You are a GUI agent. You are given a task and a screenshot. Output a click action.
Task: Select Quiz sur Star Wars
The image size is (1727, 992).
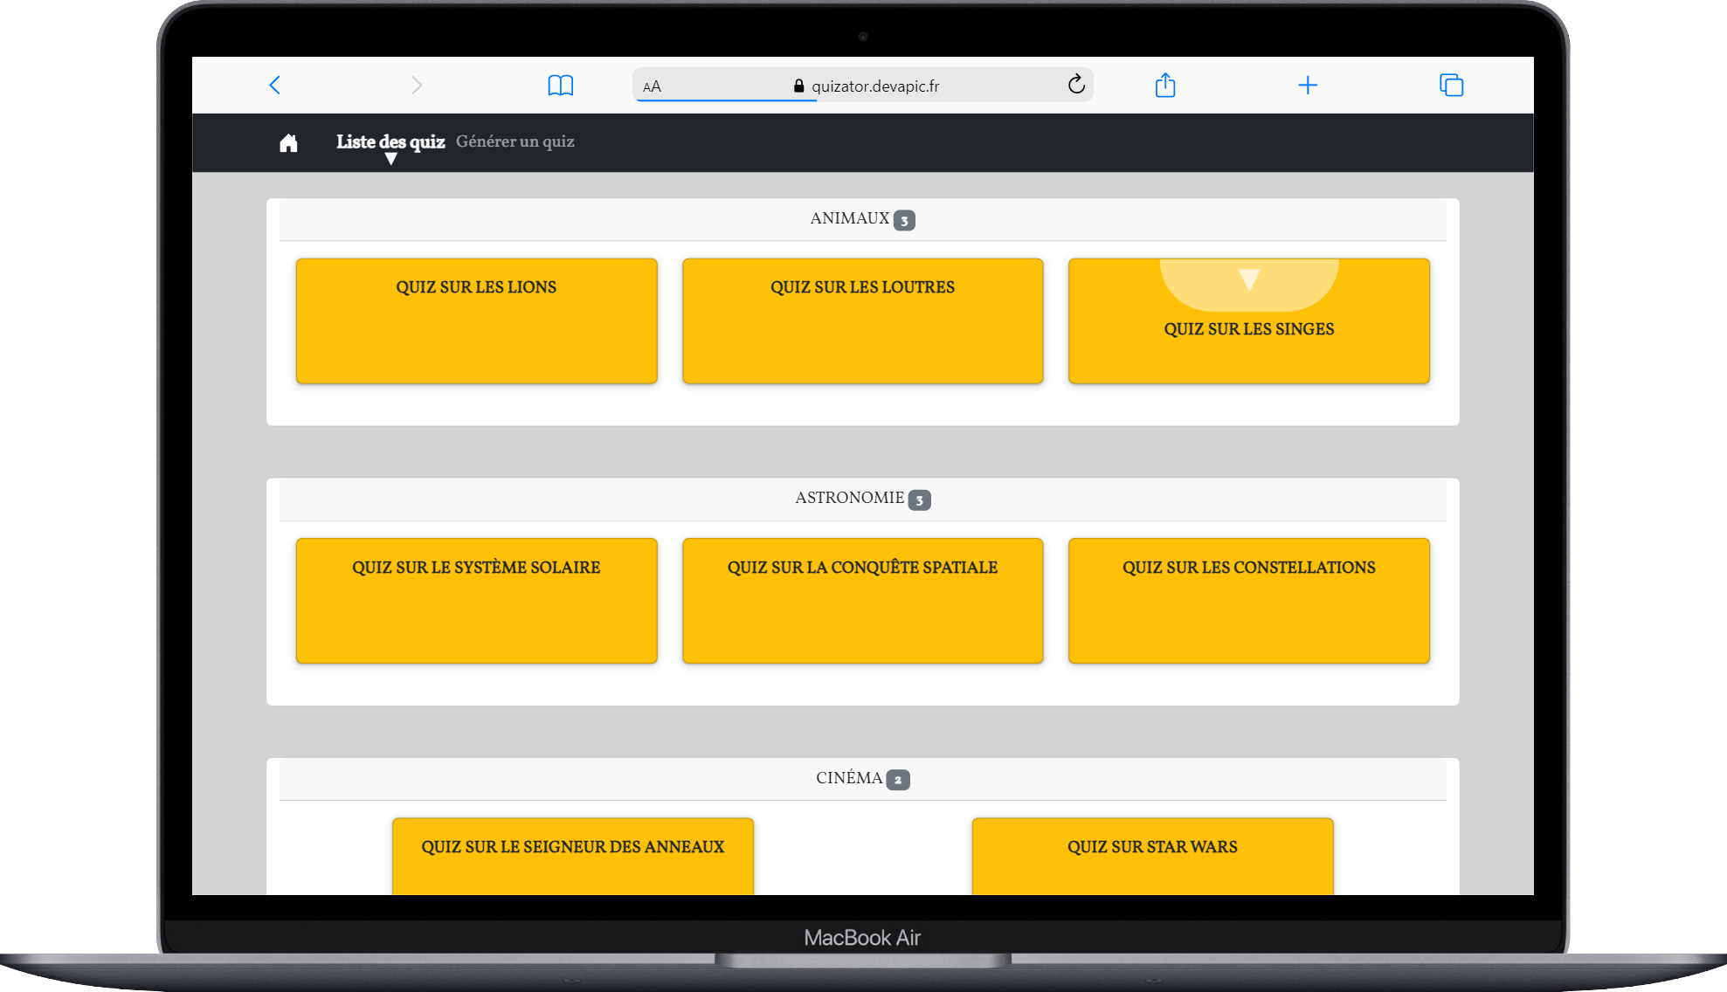pyautogui.click(x=1152, y=855)
